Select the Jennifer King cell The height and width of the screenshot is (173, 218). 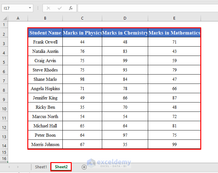45,98
